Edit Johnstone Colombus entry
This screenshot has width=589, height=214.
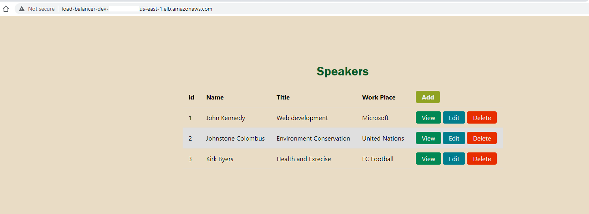454,138
